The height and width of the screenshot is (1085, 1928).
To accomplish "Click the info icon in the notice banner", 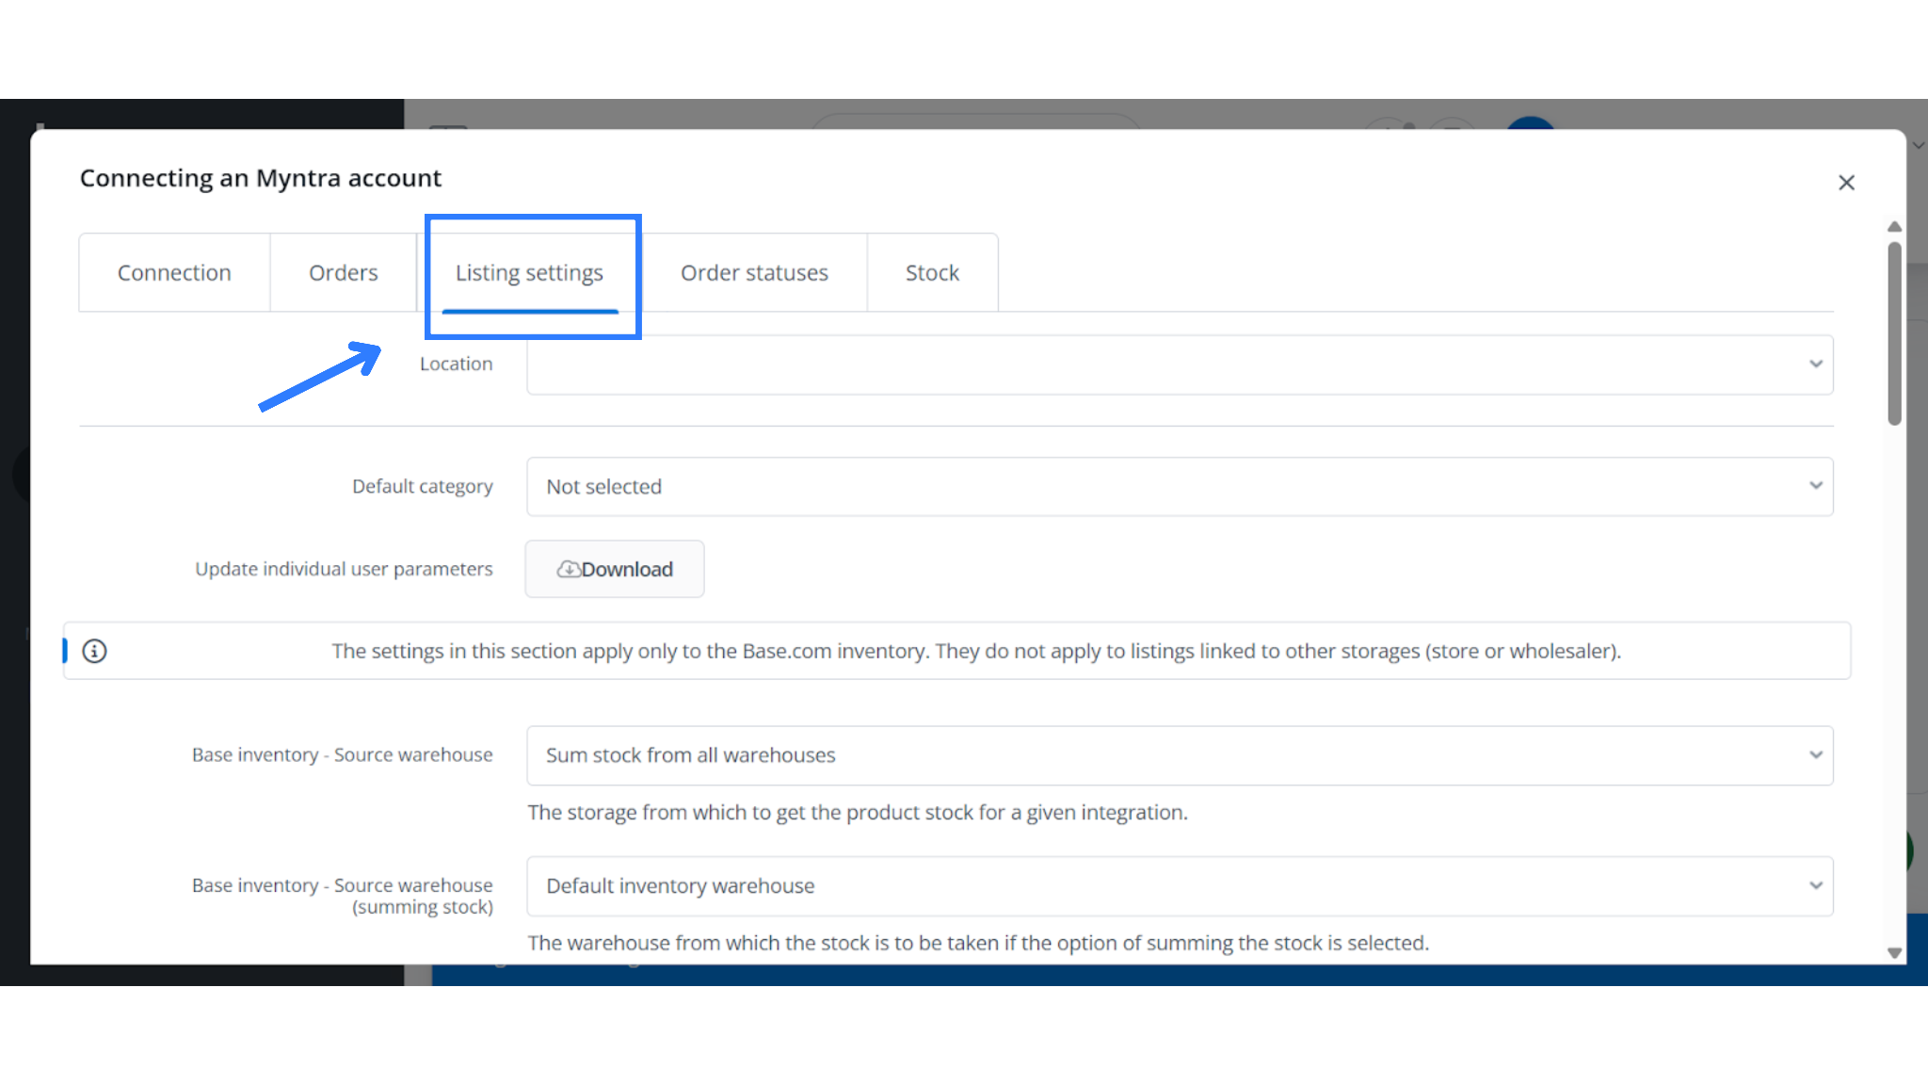I will [94, 651].
